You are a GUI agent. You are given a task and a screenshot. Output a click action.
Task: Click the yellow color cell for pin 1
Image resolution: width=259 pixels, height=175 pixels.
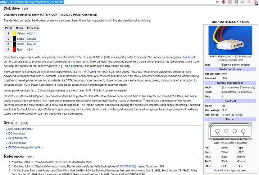click(x=14, y=33)
